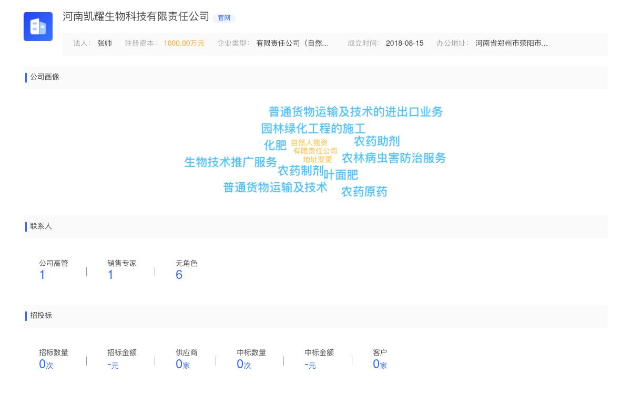Click the 地址变更 yellow tag
This screenshot has width=631, height=395.
[318, 160]
